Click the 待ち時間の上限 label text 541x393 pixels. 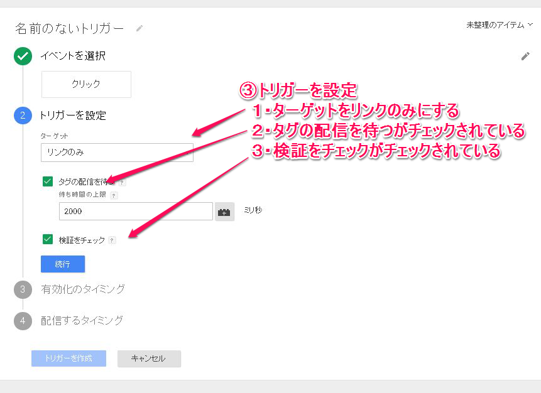(82, 195)
